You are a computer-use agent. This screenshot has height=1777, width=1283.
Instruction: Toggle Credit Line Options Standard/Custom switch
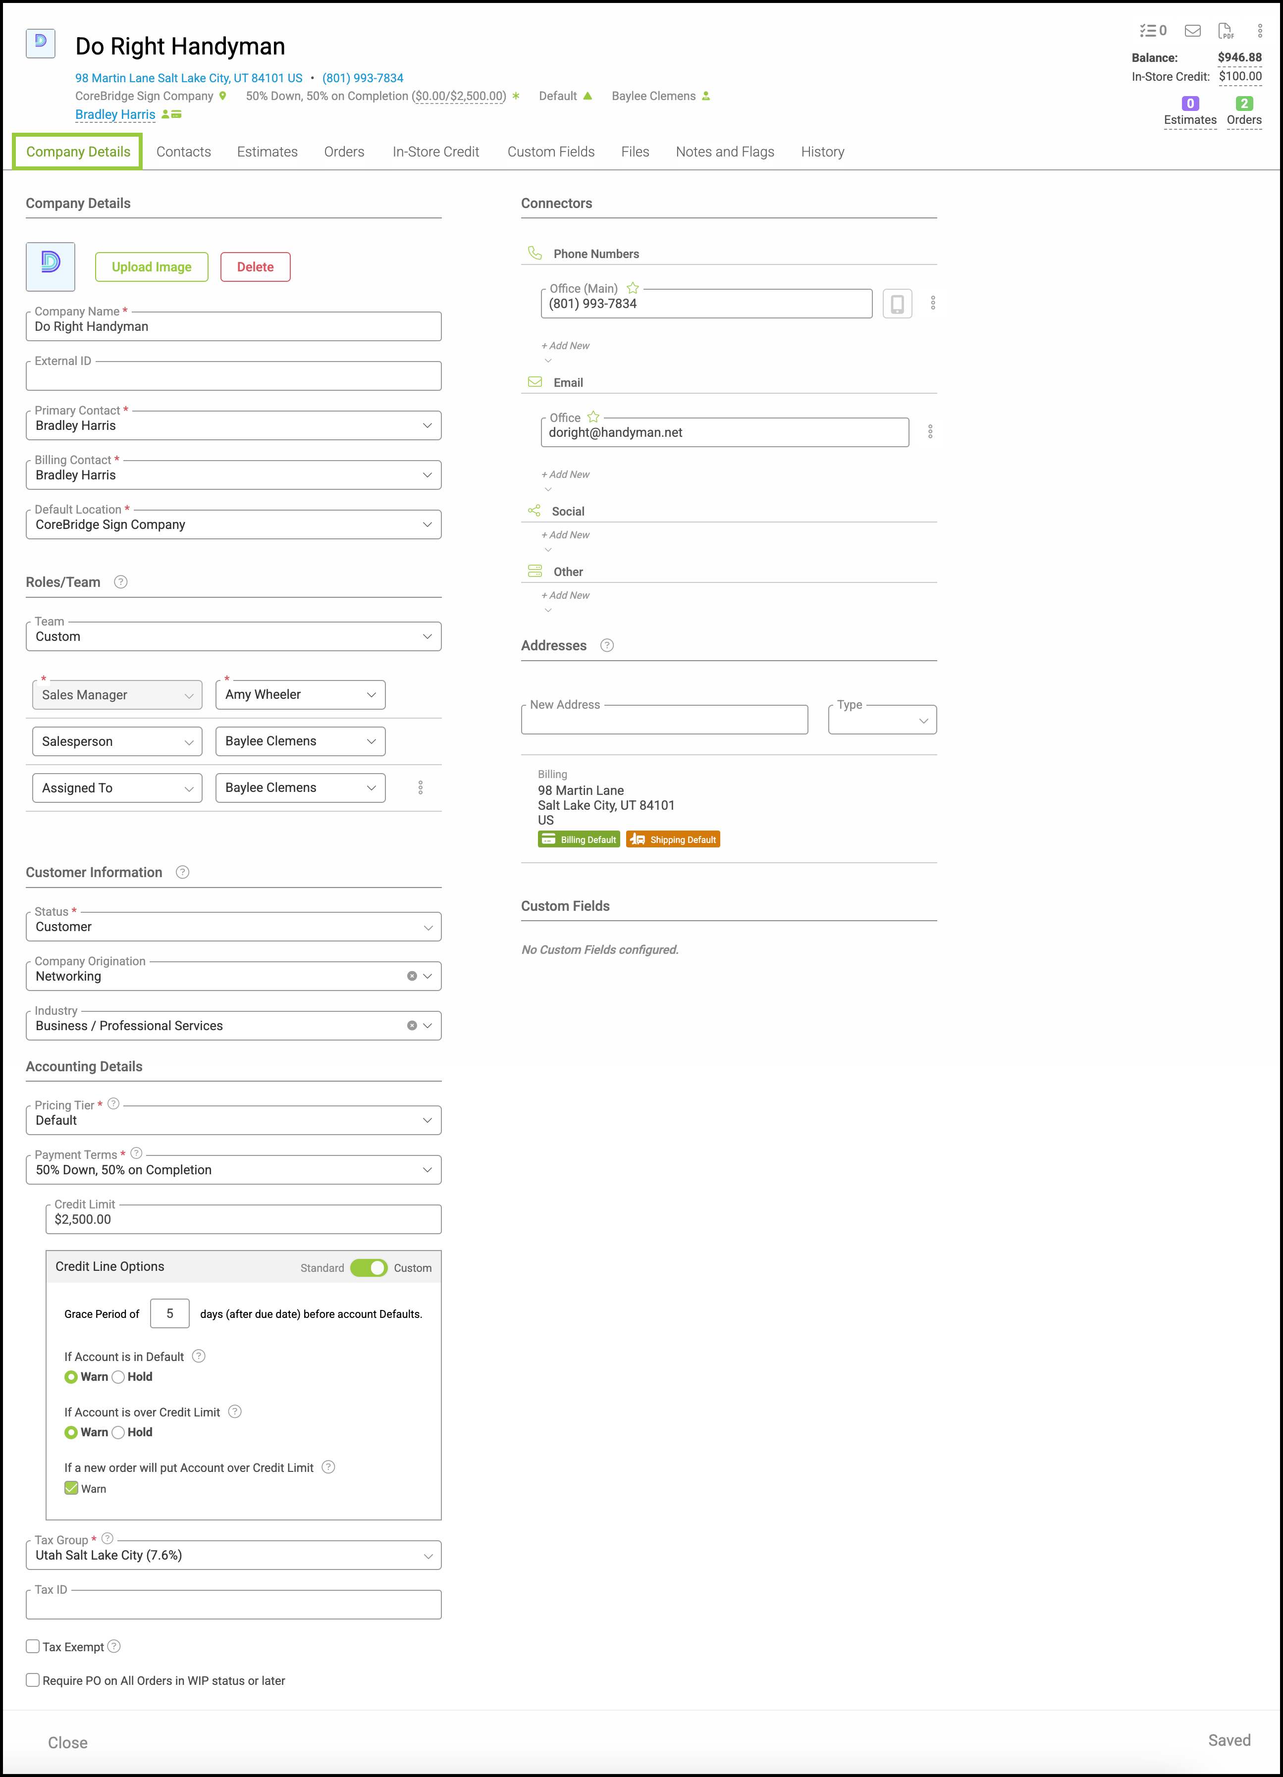click(x=369, y=1268)
